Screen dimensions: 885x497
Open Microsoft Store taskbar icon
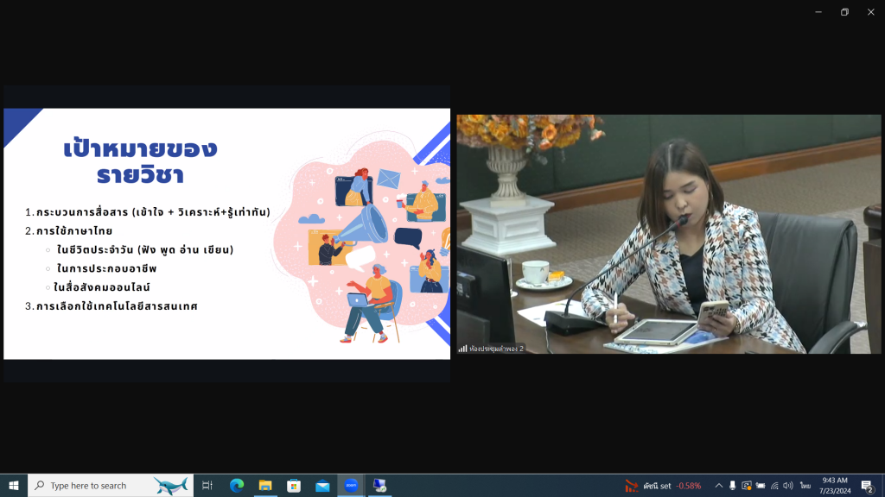click(x=294, y=486)
